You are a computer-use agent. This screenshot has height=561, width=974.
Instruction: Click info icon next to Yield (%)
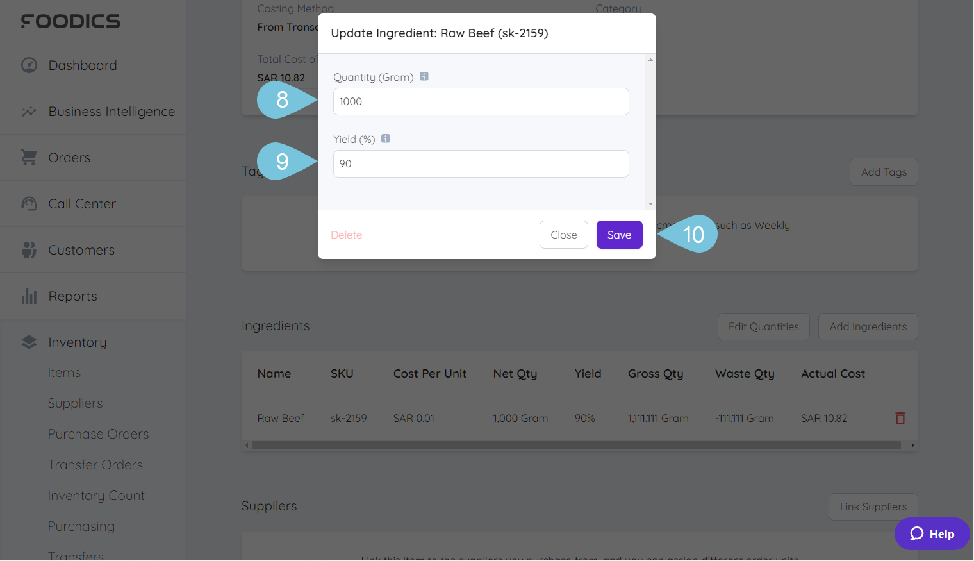[386, 138]
